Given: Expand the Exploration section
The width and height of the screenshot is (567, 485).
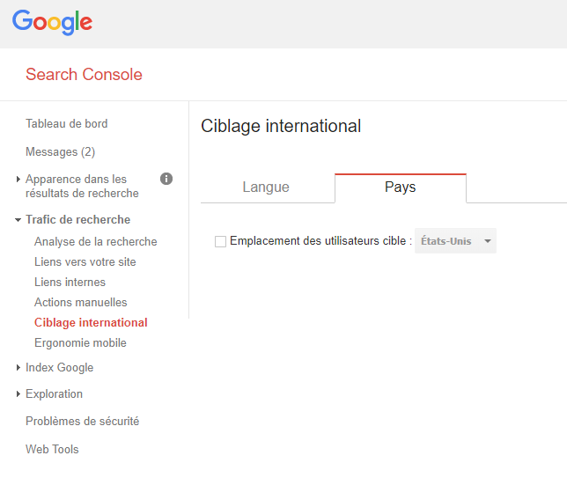Looking at the screenshot, I should pos(54,394).
